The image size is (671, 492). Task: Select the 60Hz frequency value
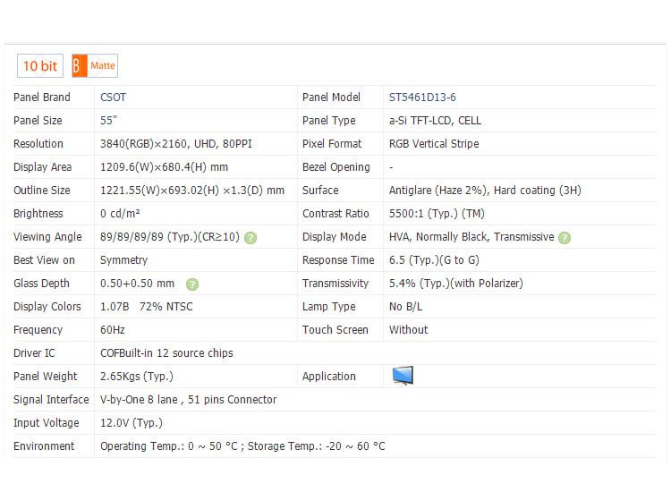(x=113, y=330)
